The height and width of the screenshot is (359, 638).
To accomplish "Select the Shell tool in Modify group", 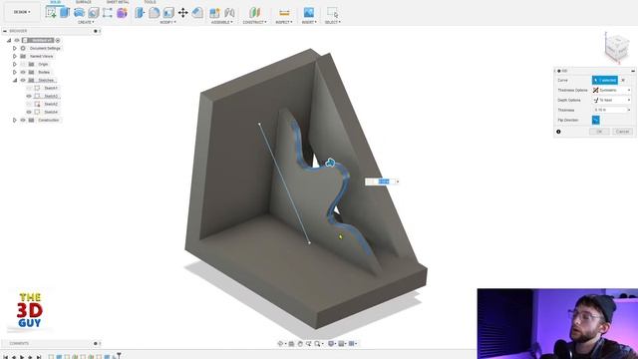I will point(168,13).
